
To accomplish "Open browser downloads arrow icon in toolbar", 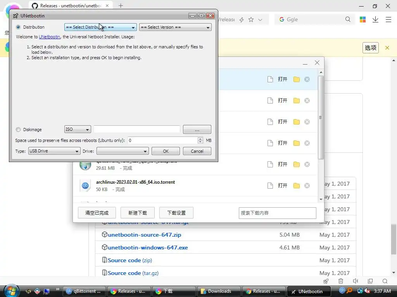I will 375,19.
